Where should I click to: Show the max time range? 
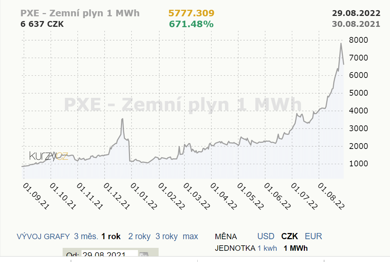(x=190, y=237)
